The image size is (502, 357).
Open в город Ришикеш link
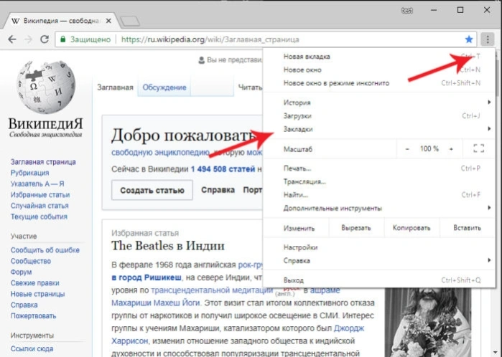tap(147, 277)
